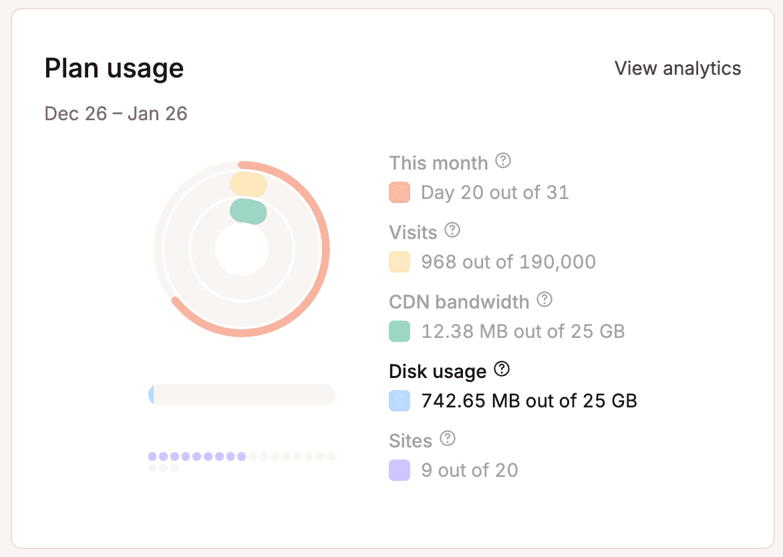Screen dimensions: 783x557
Task: Click the help icon beside Visits
Action: [x=453, y=230]
